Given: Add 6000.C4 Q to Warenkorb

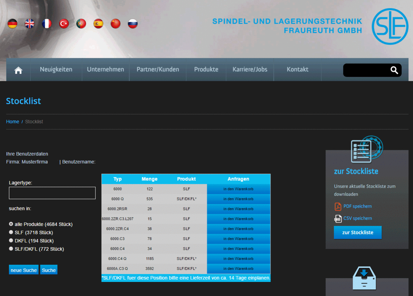Looking at the screenshot, I should click(x=239, y=259).
